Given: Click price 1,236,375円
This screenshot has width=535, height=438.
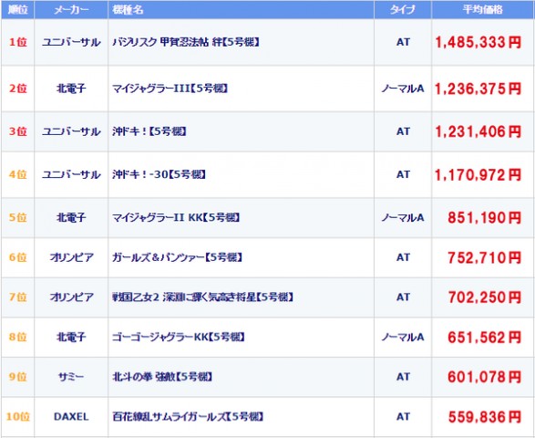Looking at the screenshot, I should [x=478, y=89].
